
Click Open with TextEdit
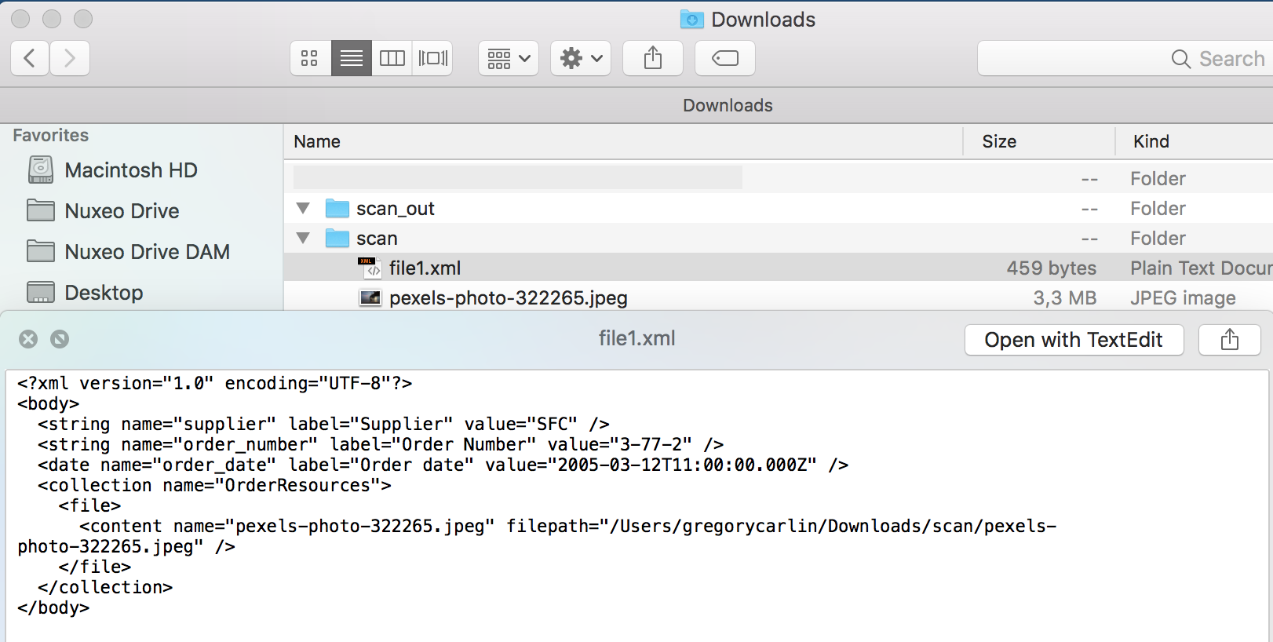click(1074, 340)
